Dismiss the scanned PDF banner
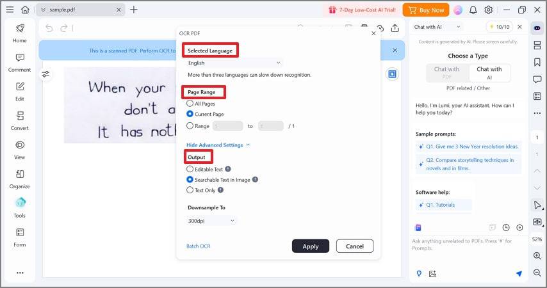Image resolution: width=547 pixels, height=288 pixels. 395,50
